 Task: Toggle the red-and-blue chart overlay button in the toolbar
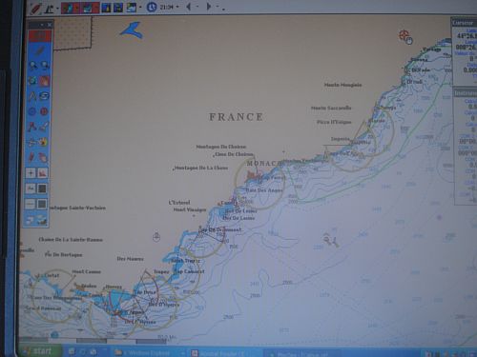71,8
